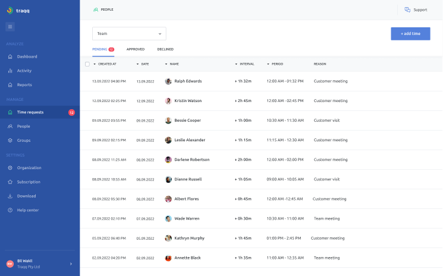Open Groups using its layers icon
Screen dimensions: 443x276
10,141
